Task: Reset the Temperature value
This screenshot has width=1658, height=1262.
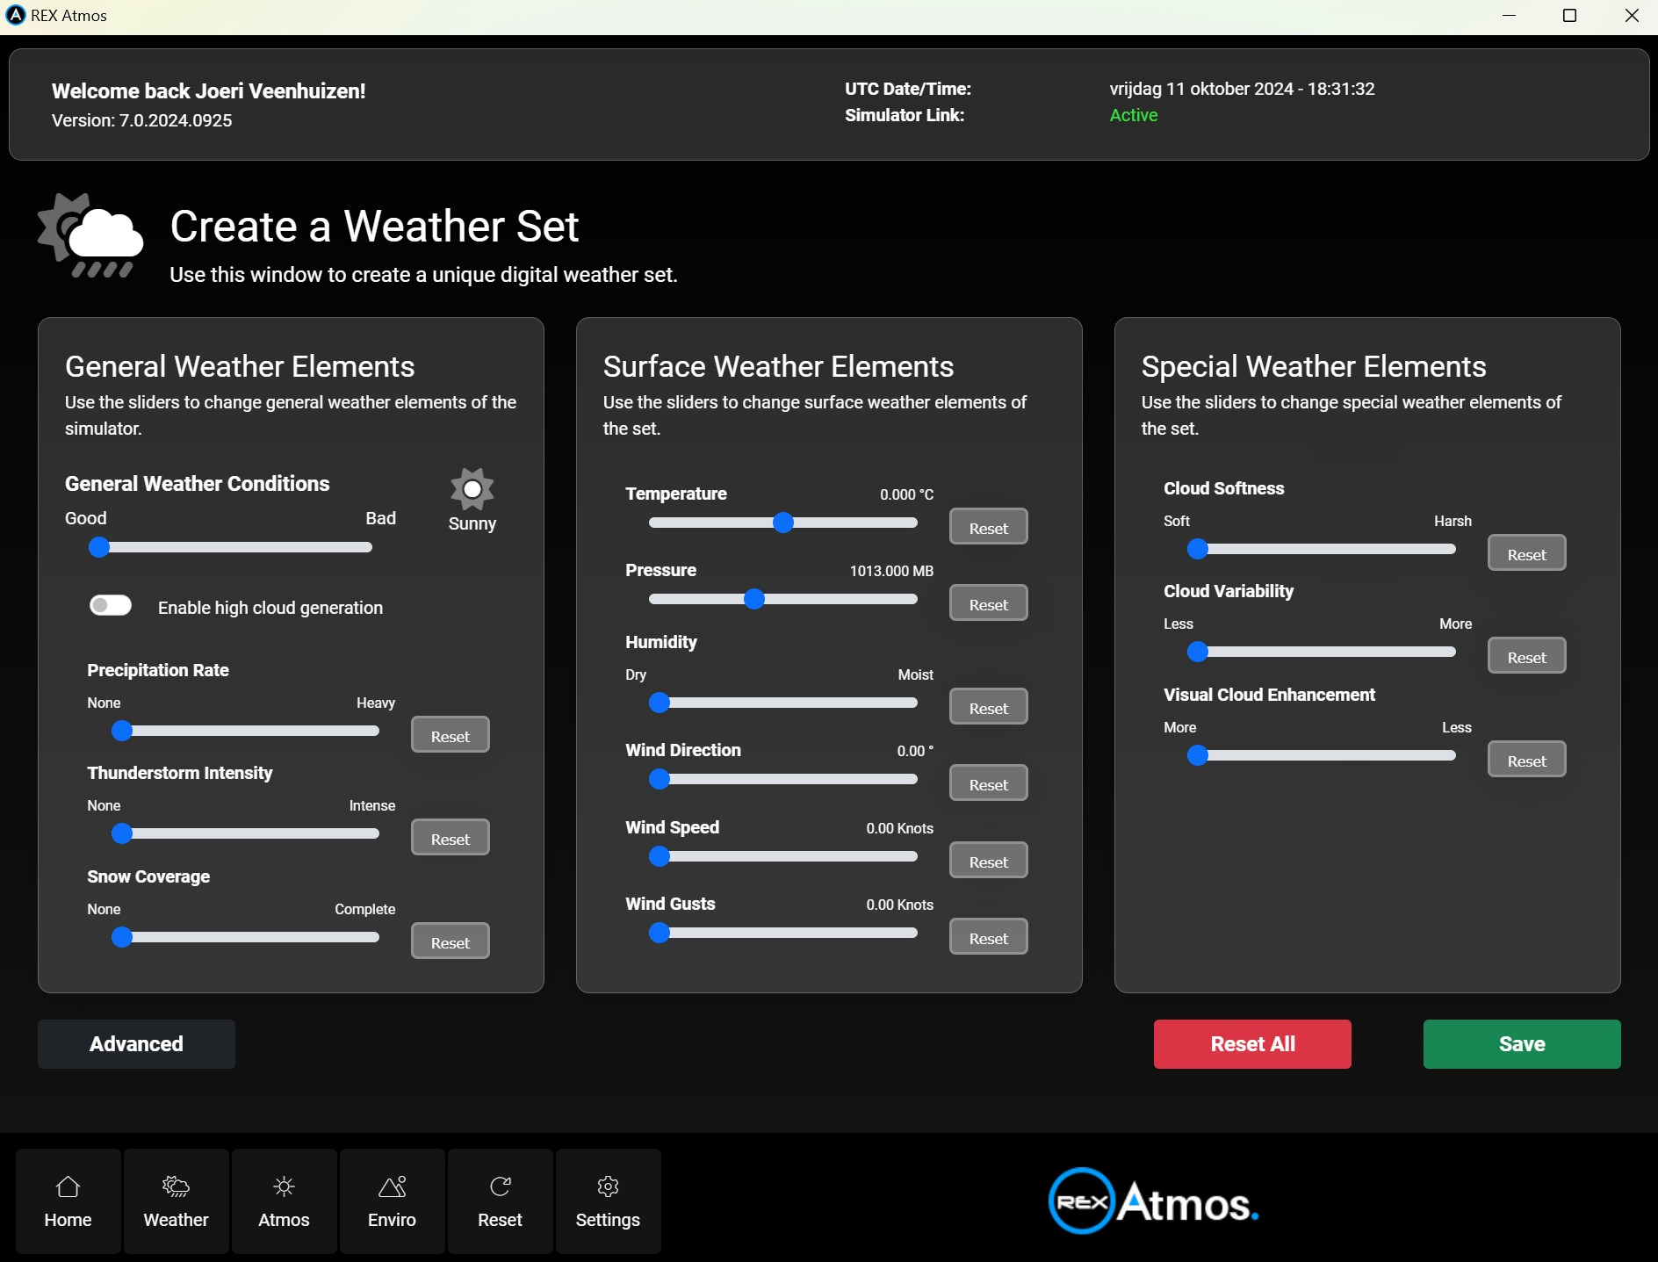Action: pos(988,528)
